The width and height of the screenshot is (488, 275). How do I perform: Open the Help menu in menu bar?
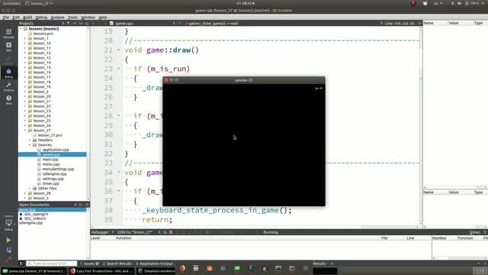103,17
